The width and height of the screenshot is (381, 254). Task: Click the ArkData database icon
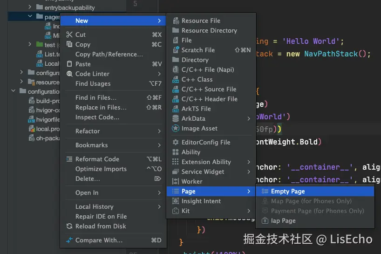pyautogui.click(x=176, y=119)
